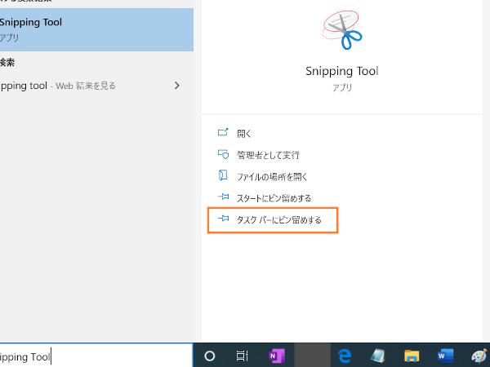Launch Microsoft Word from the taskbar
Screen dimensions: 490x367
446,356
